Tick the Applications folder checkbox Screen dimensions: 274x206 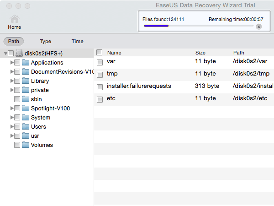pos(17,62)
